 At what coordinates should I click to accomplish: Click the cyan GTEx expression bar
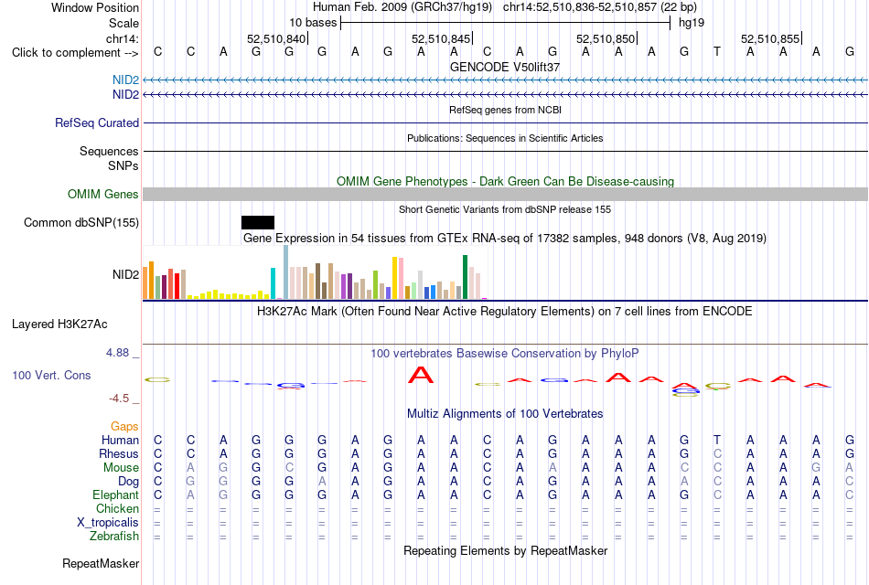(273, 283)
